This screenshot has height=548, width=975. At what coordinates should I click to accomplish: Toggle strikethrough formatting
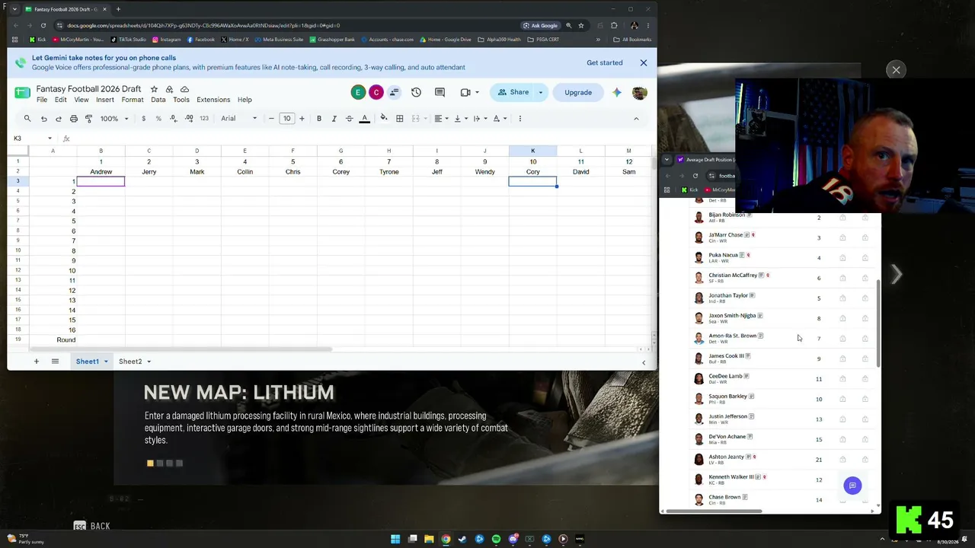click(349, 118)
